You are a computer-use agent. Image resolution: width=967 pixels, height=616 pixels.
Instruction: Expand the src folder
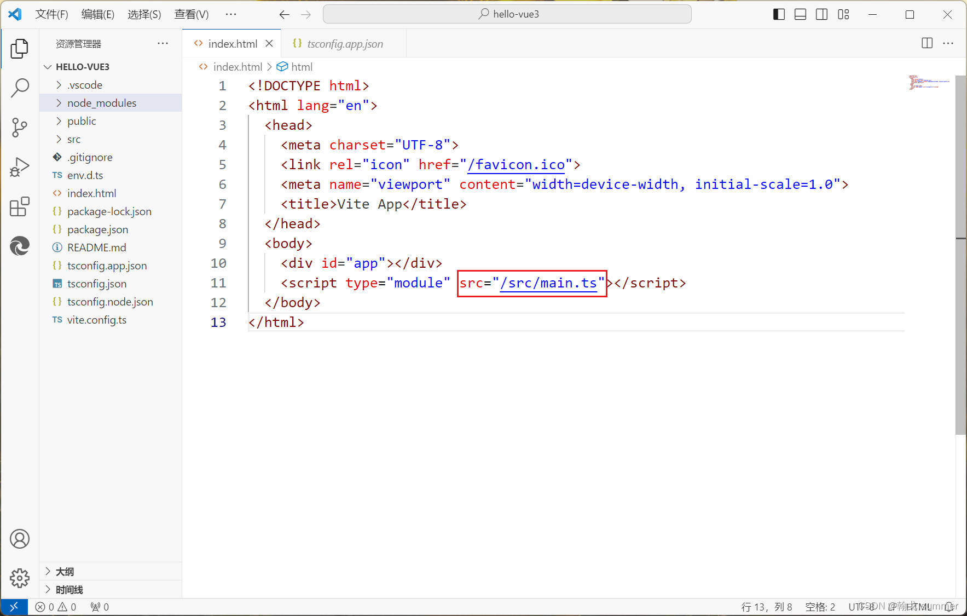(x=73, y=139)
